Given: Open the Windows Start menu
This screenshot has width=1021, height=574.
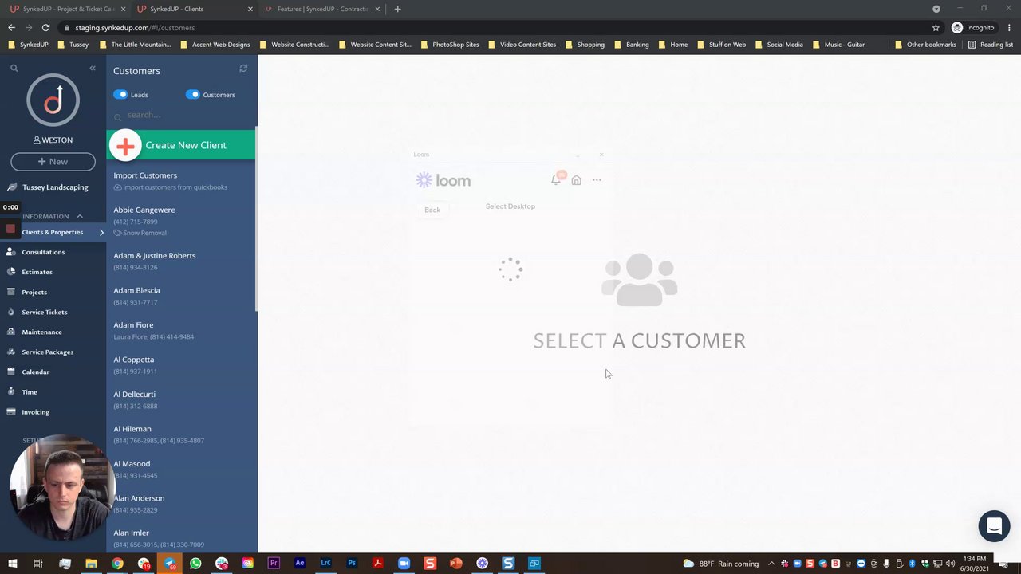Looking at the screenshot, I should click(12, 564).
